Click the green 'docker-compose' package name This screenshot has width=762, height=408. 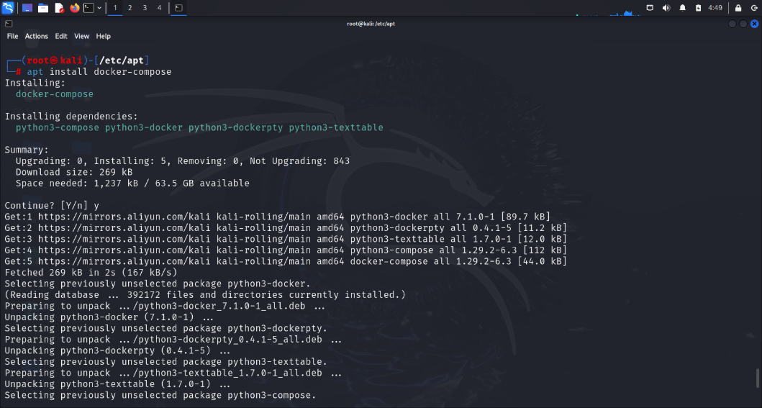click(55, 94)
